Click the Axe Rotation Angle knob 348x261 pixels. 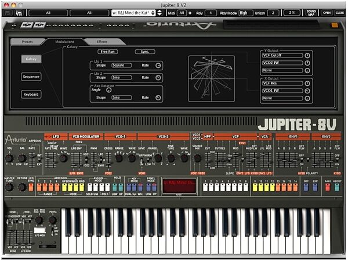point(109,90)
